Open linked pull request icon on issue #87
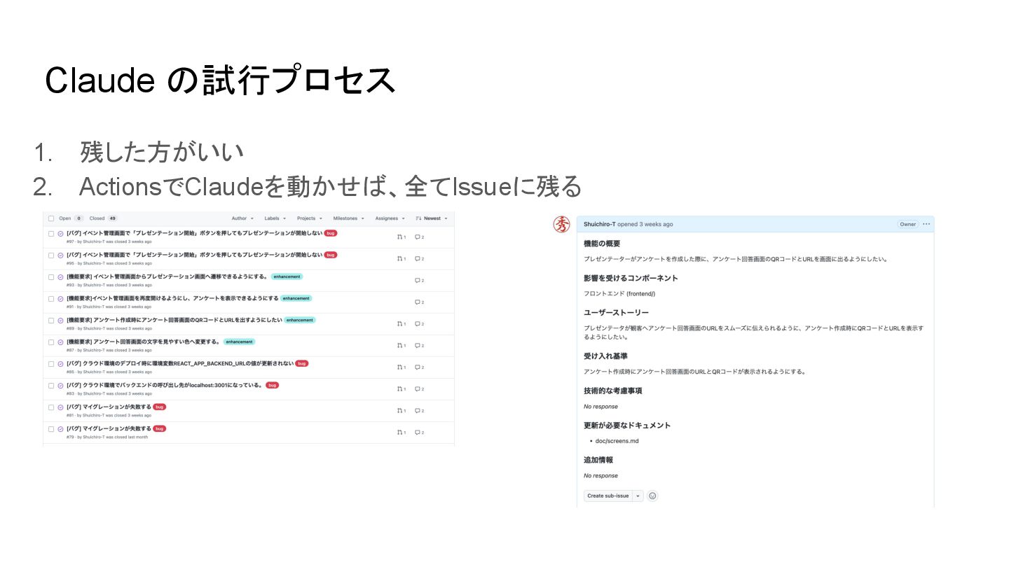 click(401, 346)
